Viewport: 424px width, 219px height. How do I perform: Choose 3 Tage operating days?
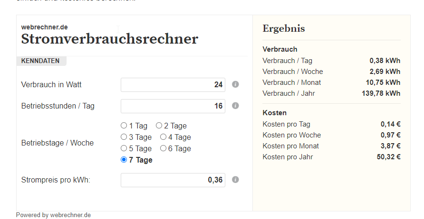[x=124, y=137]
